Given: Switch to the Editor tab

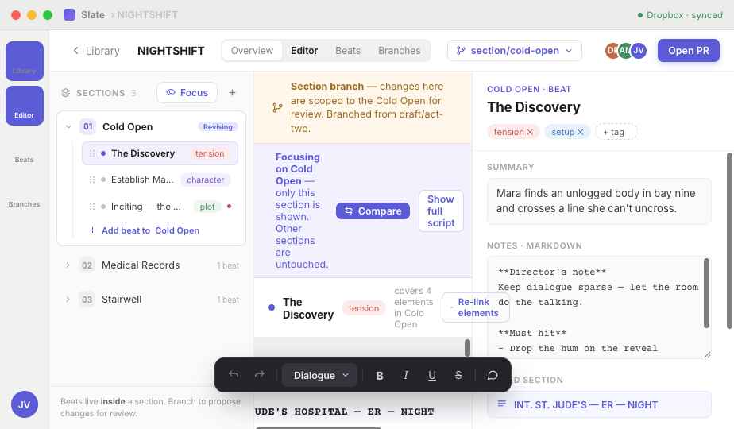Looking at the screenshot, I should click(304, 51).
